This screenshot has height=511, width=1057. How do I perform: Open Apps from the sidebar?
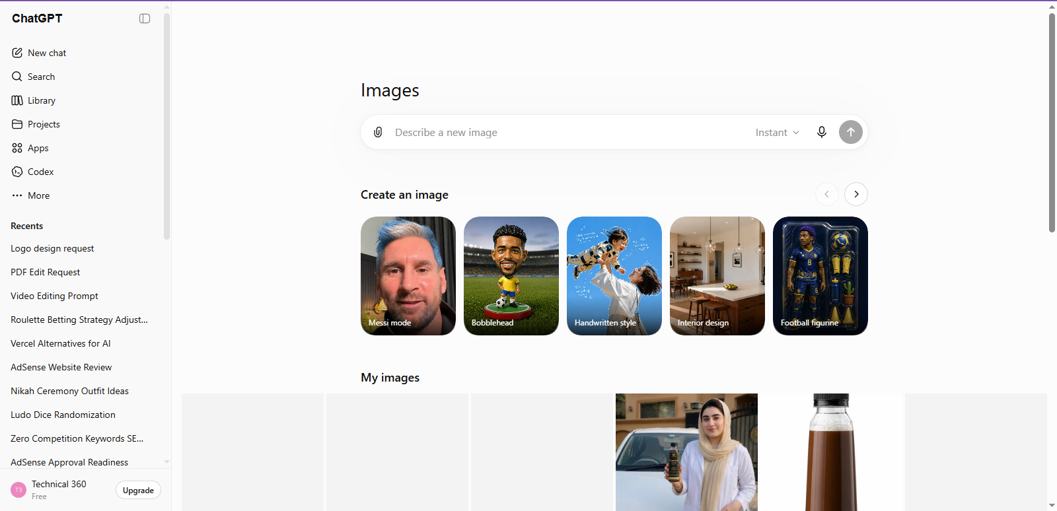click(x=82, y=148)
